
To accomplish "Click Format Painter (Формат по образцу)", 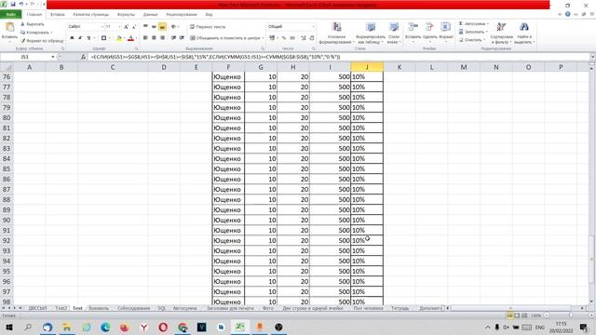I will 42,40.
